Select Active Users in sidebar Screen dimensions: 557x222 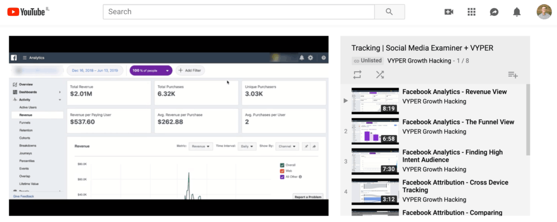(28, 107)
